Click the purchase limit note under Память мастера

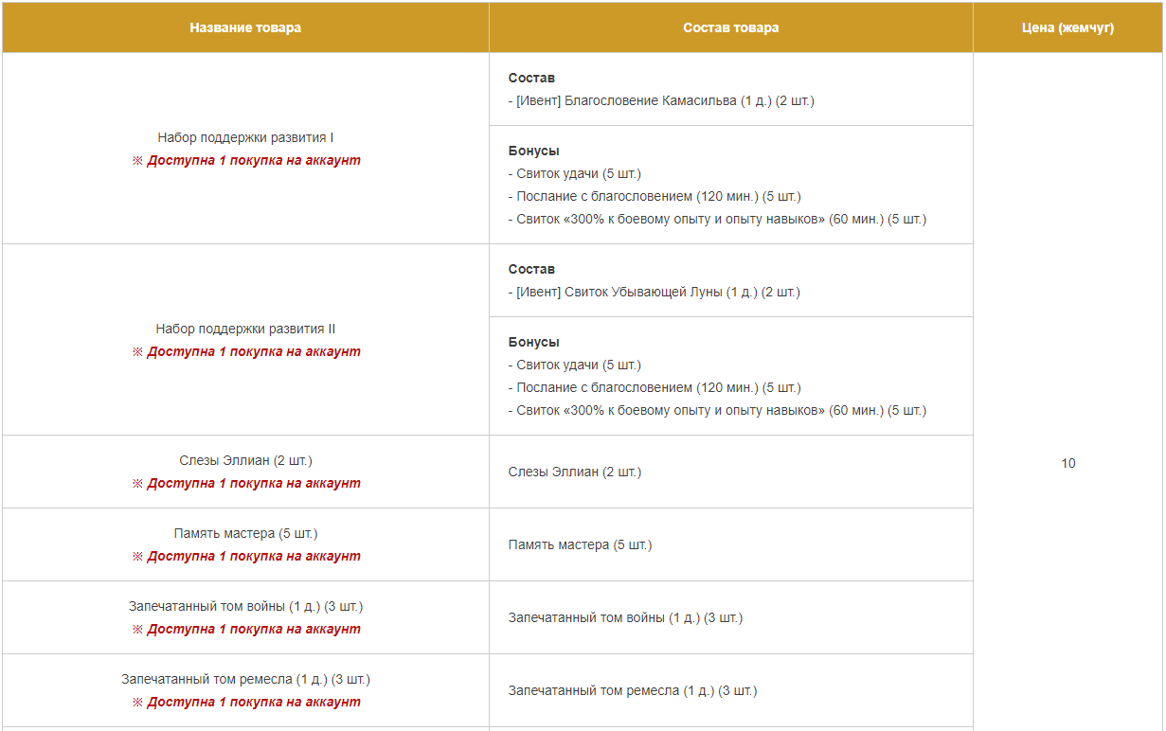(x=245, y=556)
